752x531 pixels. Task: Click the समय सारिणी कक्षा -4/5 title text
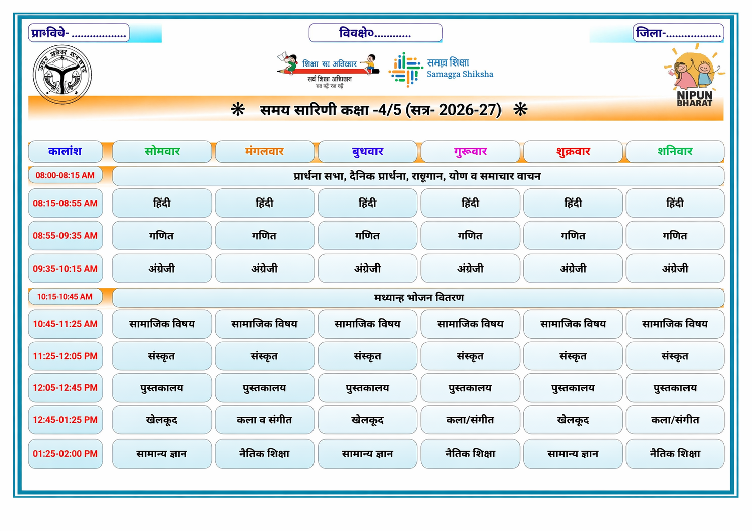pyautogui.click(x=380, y=110)
